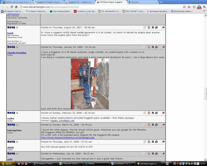
Task: Click the save icon on alanb's post
Action: [153, 142]
